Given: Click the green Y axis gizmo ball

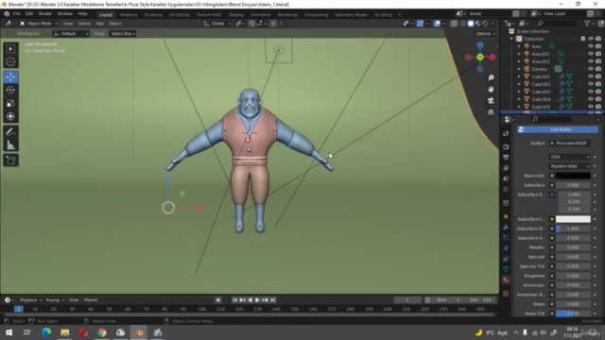Looking at the screenshot, I should (480, 58).
